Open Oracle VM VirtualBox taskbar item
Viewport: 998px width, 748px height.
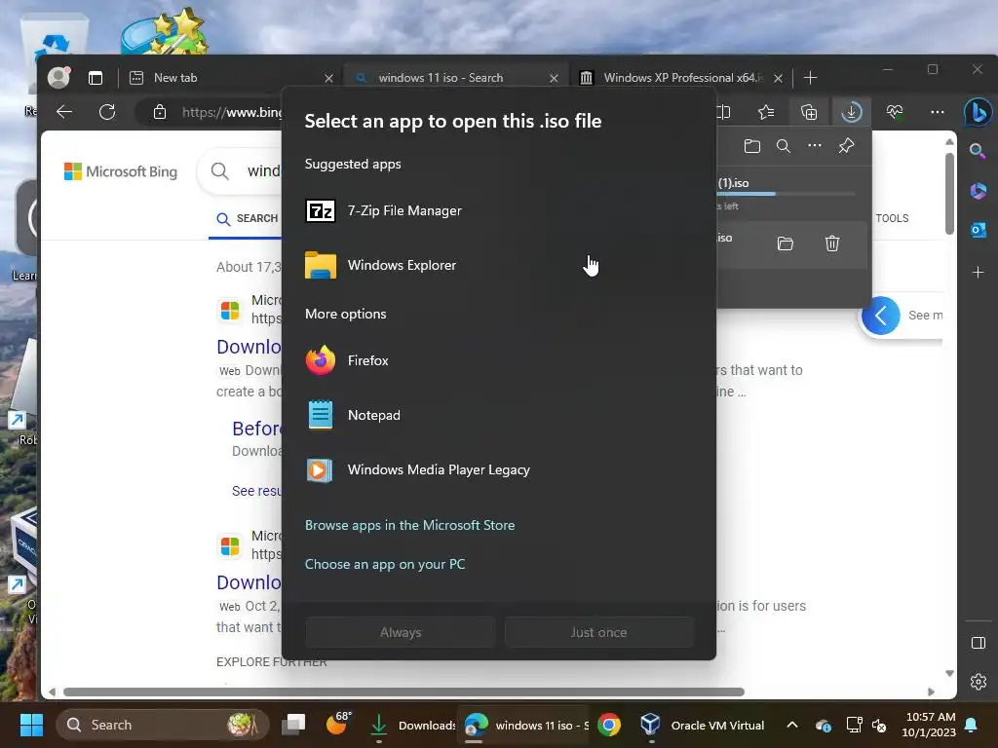pos(703,725)
